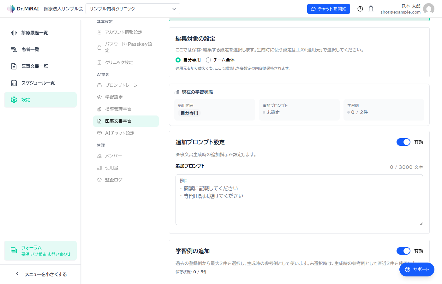Click the 自分専用 適用範囲 badge
Viewport: 442px width, 284px height.
pyautogui.click(x=189, y=113)
